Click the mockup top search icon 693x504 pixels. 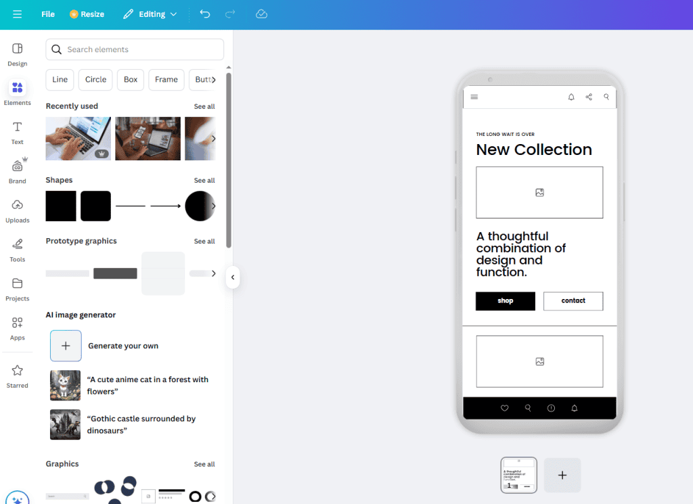pos(606,97)
